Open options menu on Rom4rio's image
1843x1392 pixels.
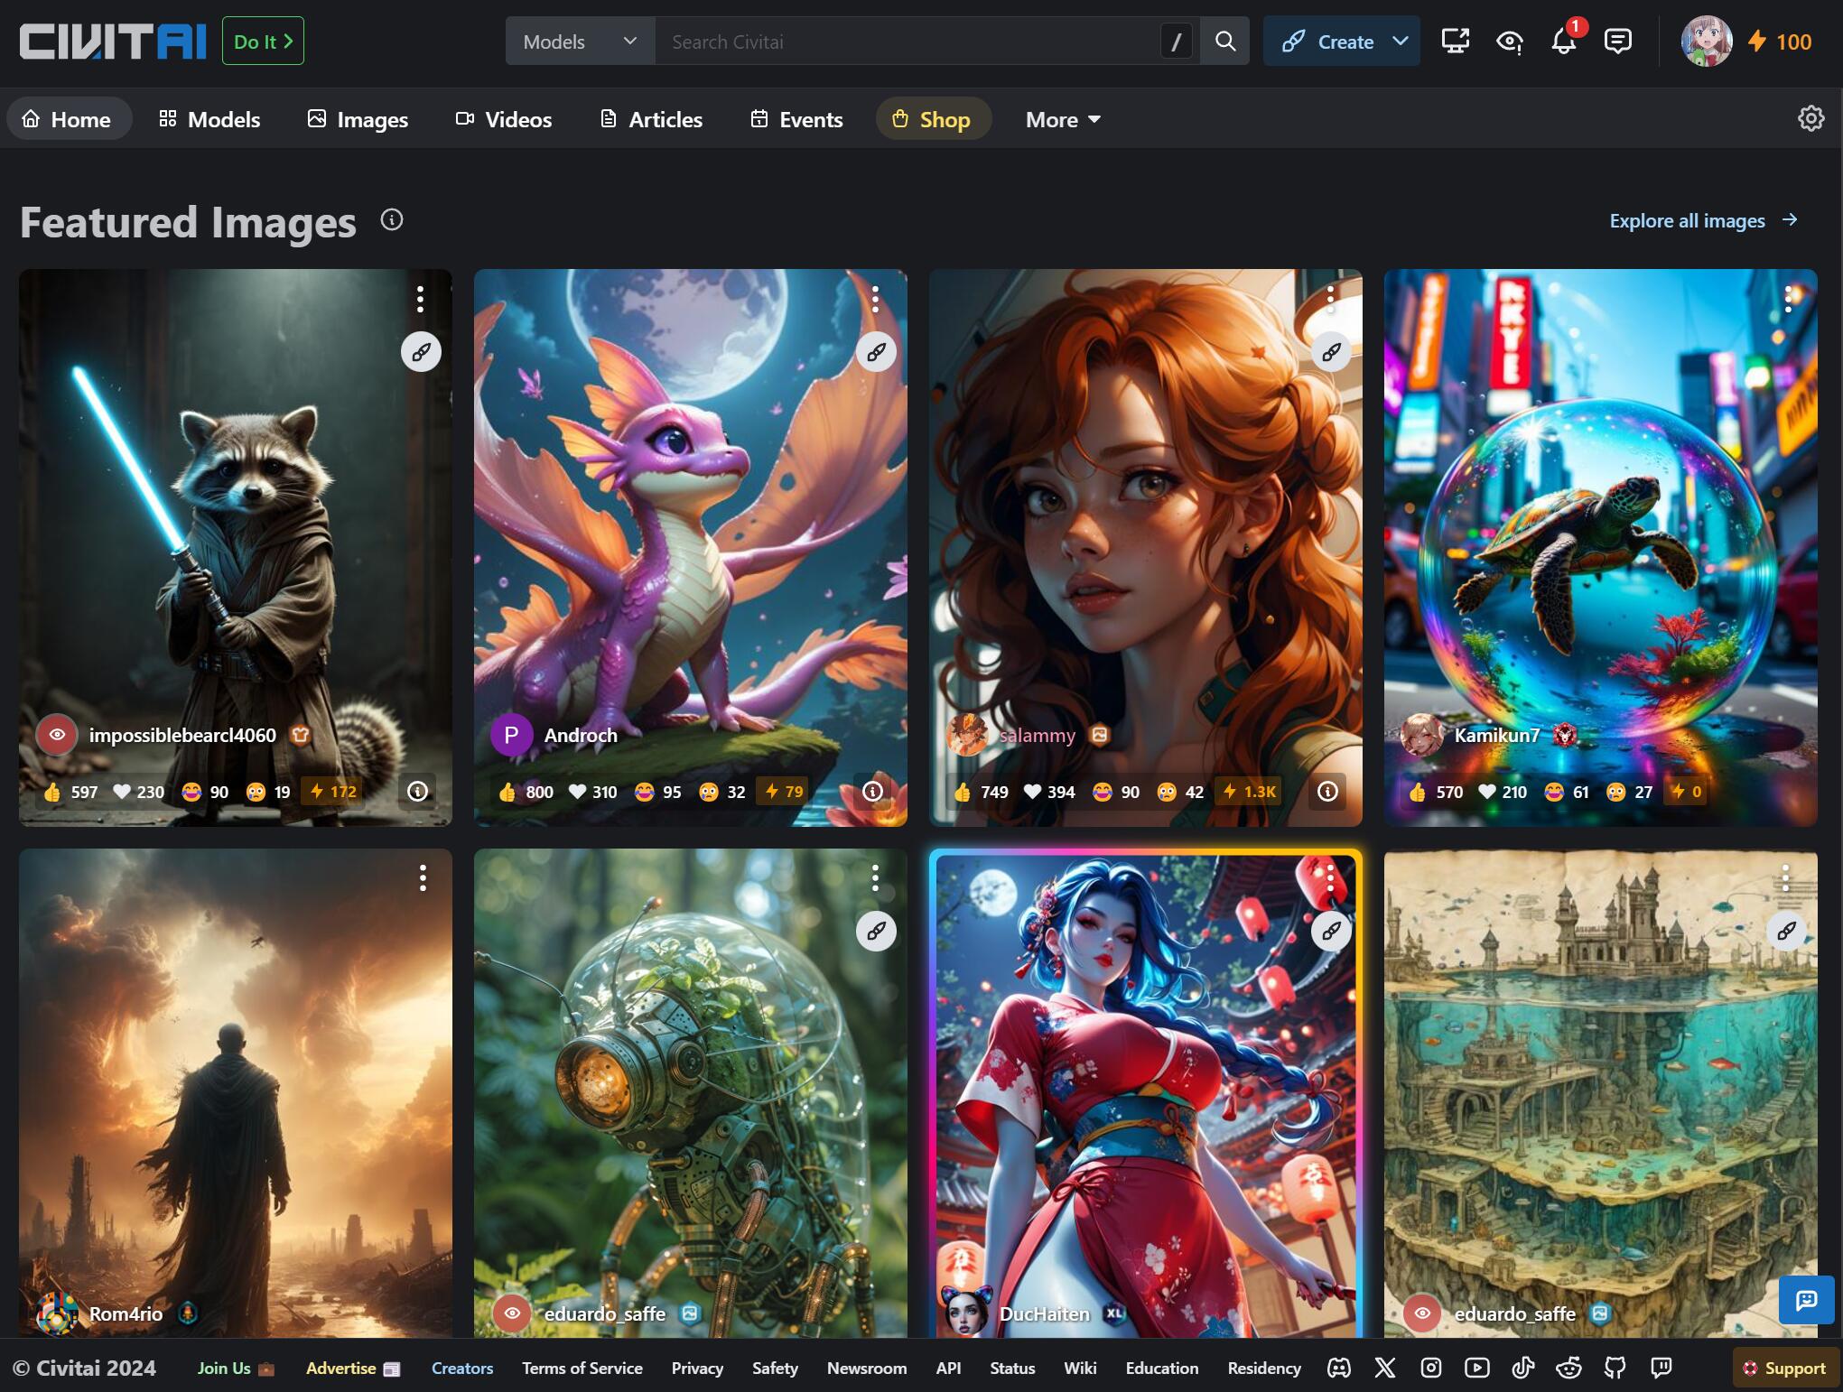(x=423, y=877)
